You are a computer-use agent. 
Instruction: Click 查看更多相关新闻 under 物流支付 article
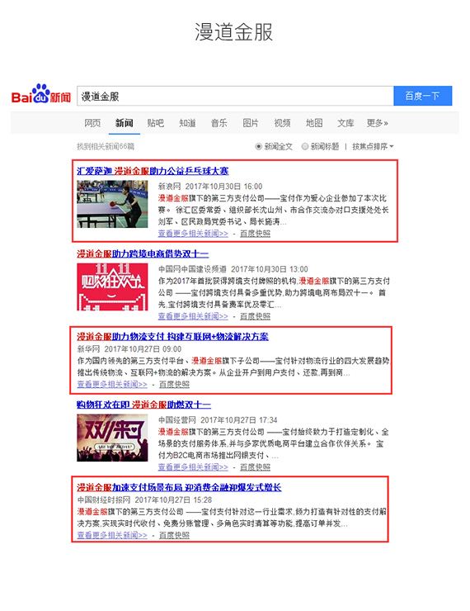coord(112,385)
